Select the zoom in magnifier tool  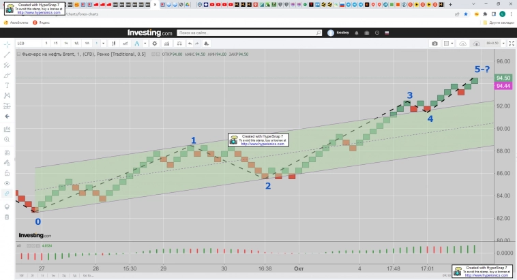tap(7, 140)
